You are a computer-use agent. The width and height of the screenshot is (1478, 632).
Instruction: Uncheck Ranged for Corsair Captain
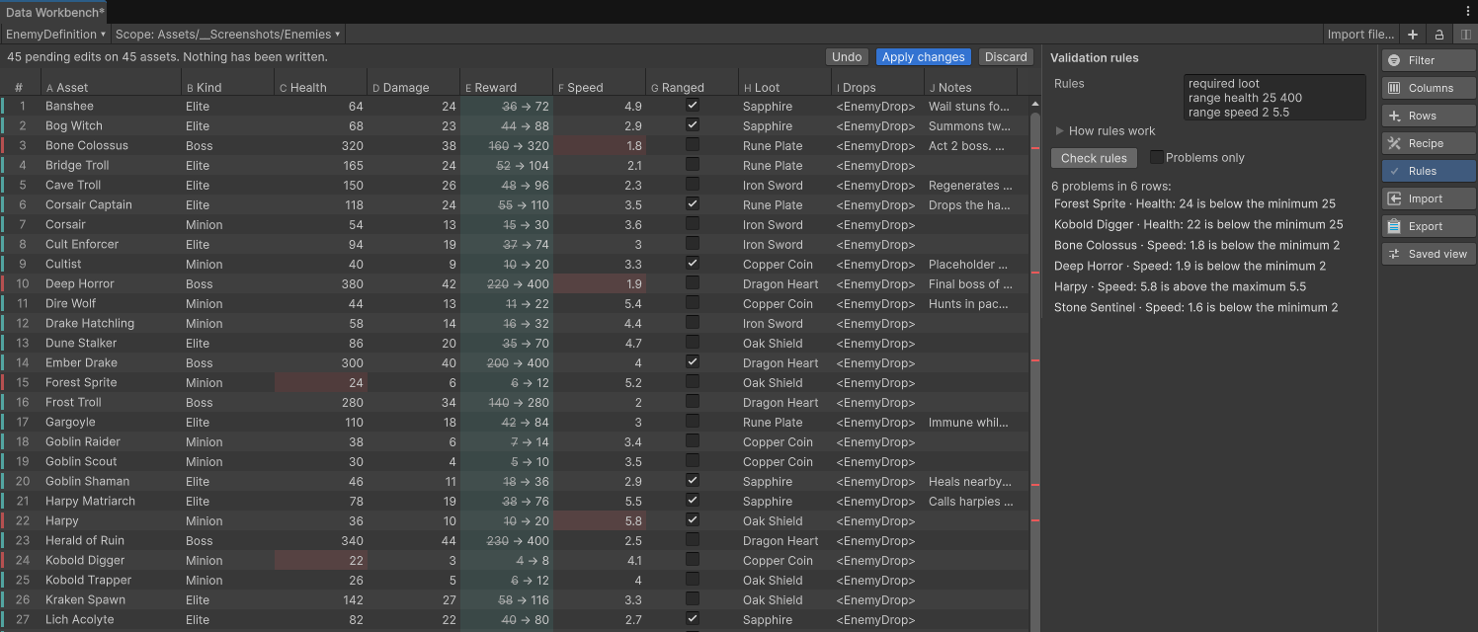click(x=693, y=203)
